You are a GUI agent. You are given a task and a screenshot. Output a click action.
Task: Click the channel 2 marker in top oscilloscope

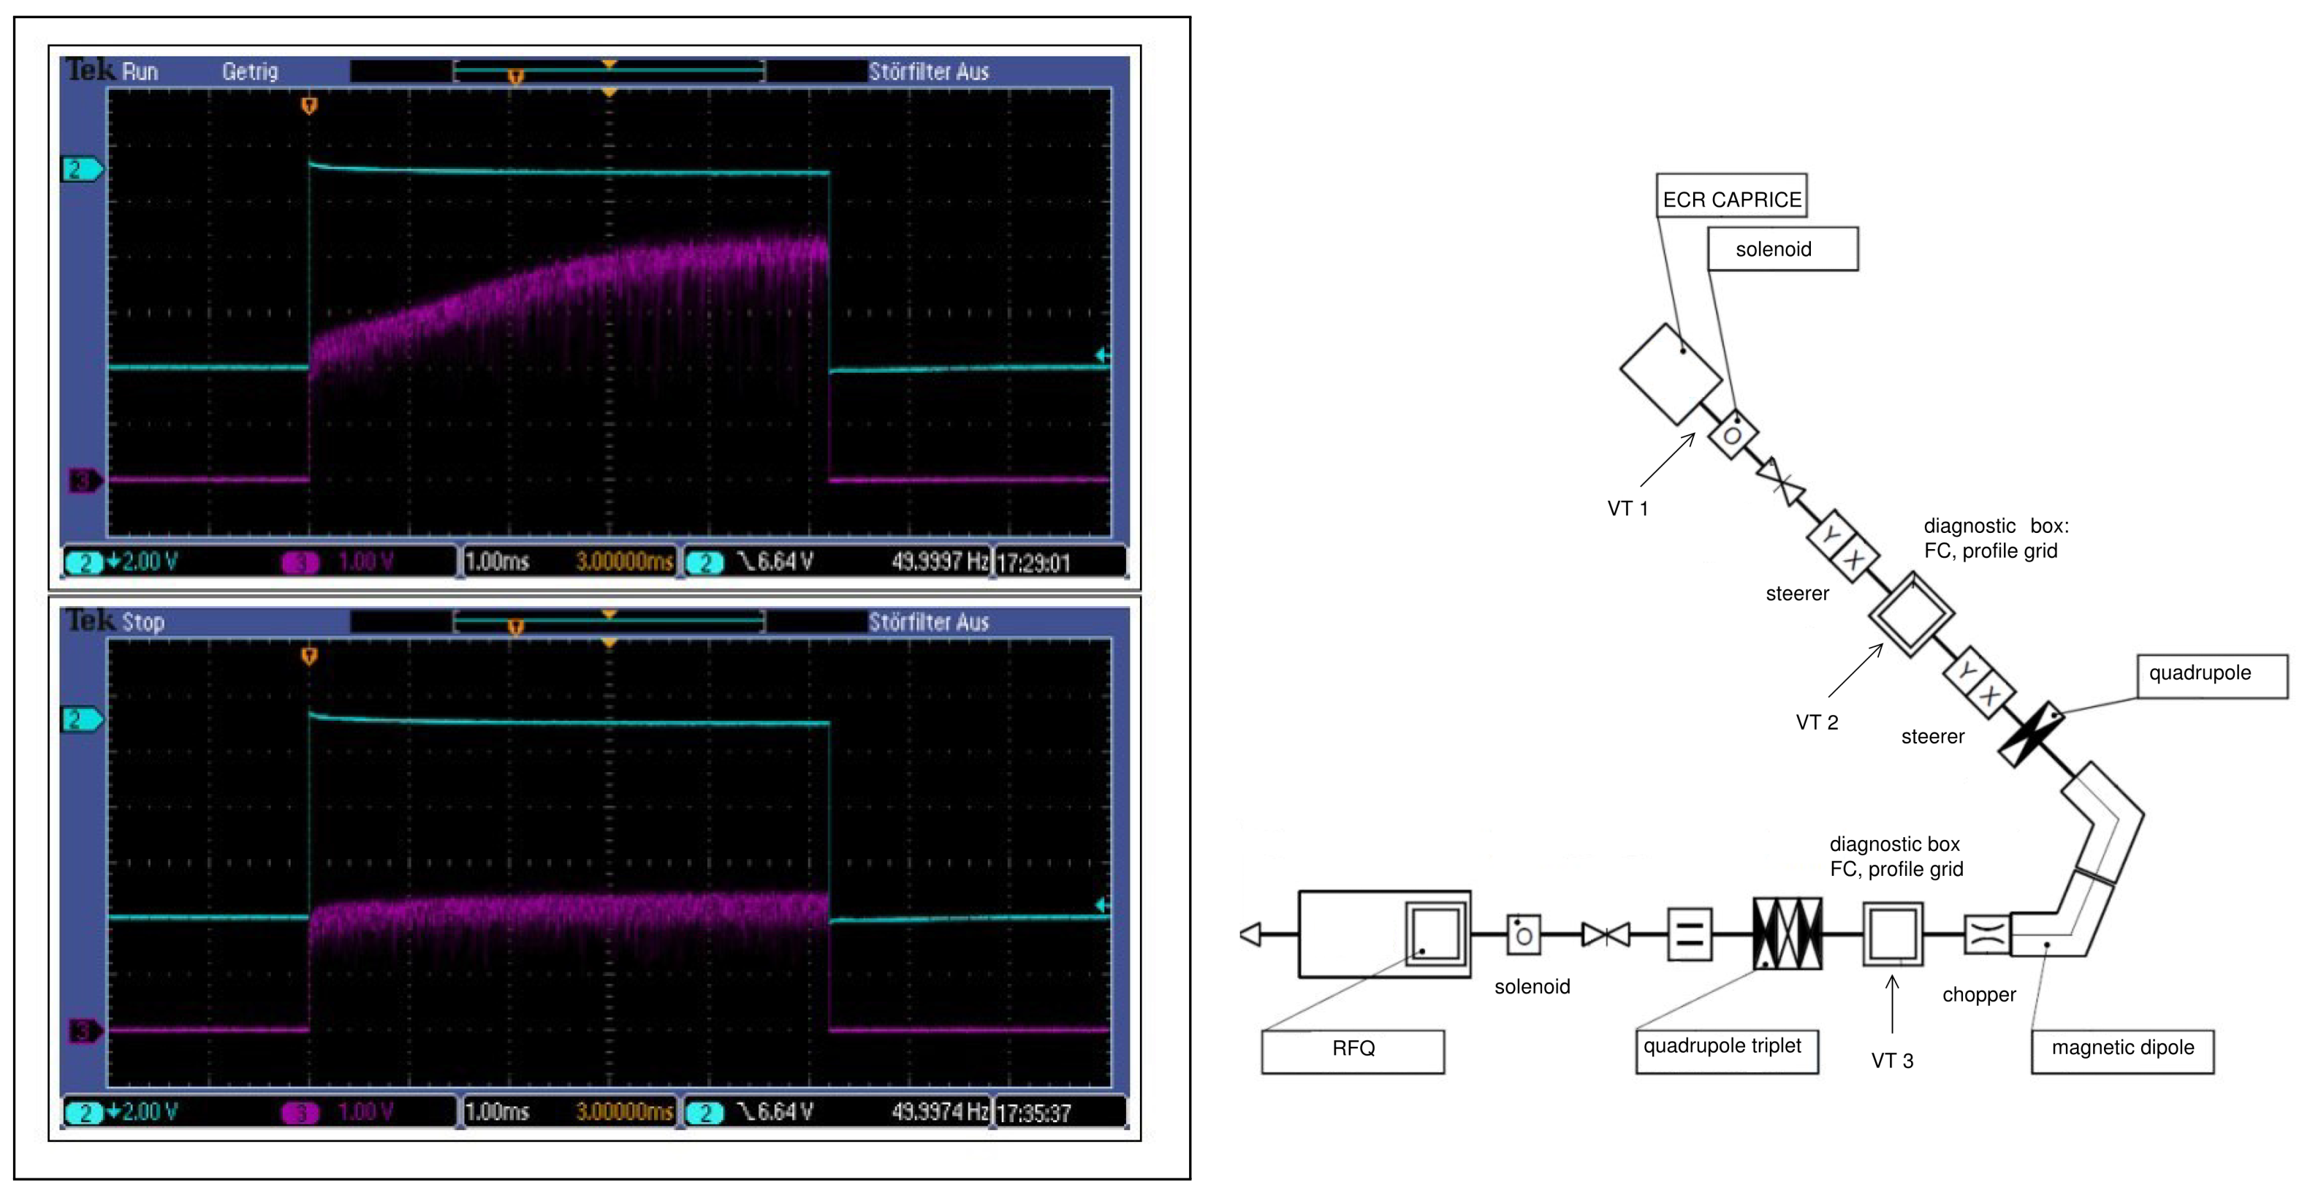coord(81,170)
